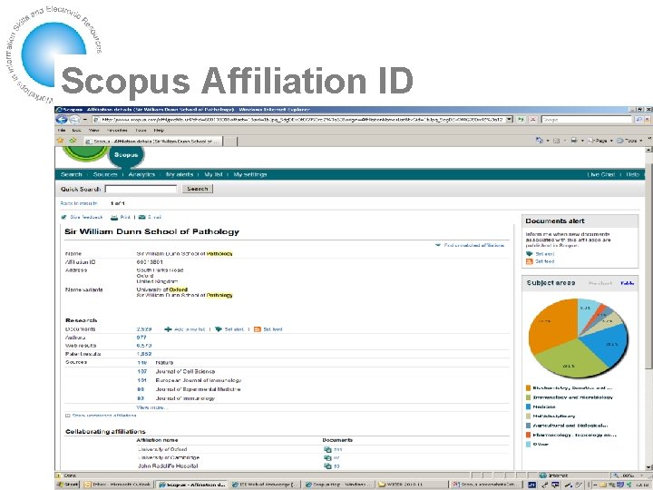Click the browser Forward arrow button
Viewport: 653px width, 490px height.
point(74,120)
